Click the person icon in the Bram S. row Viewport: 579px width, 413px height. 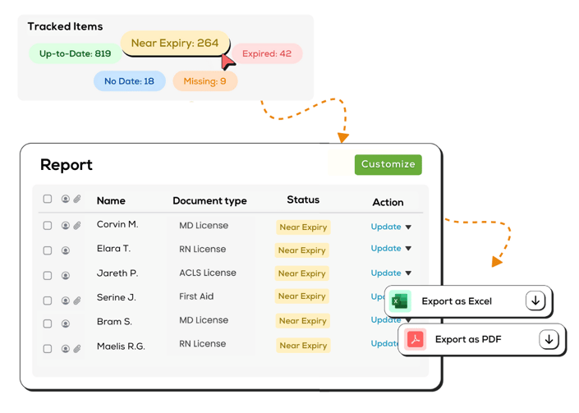(66, 324)
